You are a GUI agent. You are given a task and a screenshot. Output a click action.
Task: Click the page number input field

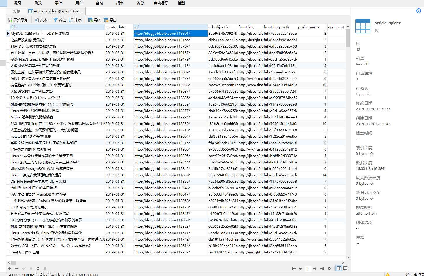308,268
